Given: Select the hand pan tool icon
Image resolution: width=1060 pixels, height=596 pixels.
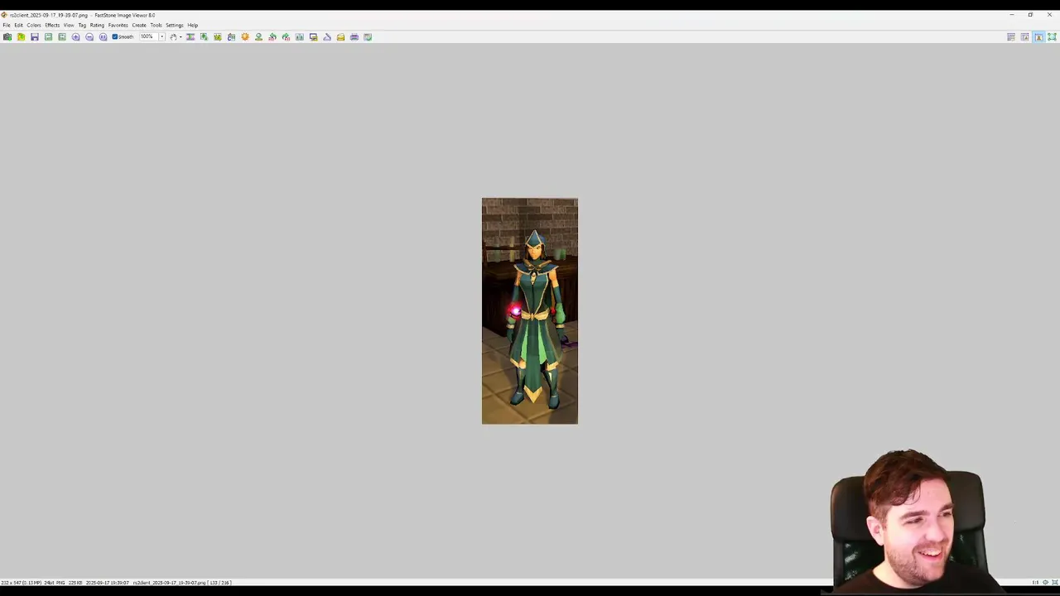Looking at the screenshot, I should coord(173,36).
